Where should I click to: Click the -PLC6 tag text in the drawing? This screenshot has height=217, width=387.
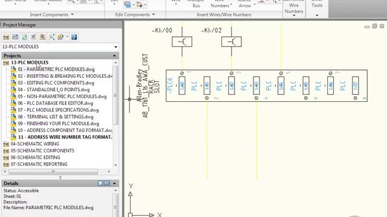[169, 86]
